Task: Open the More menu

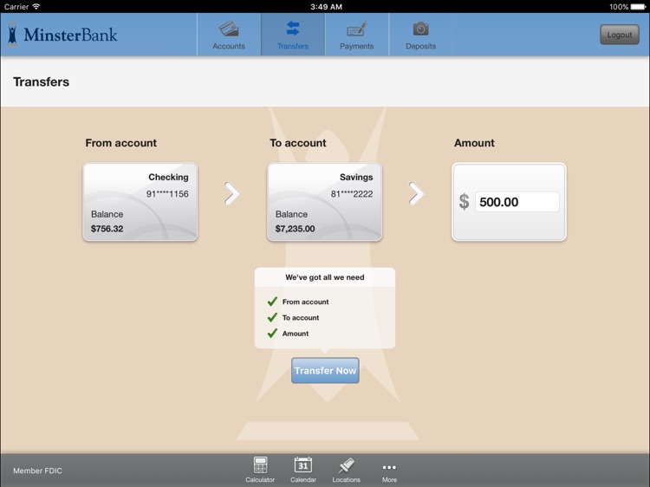Action: click(x=389, y=472)
